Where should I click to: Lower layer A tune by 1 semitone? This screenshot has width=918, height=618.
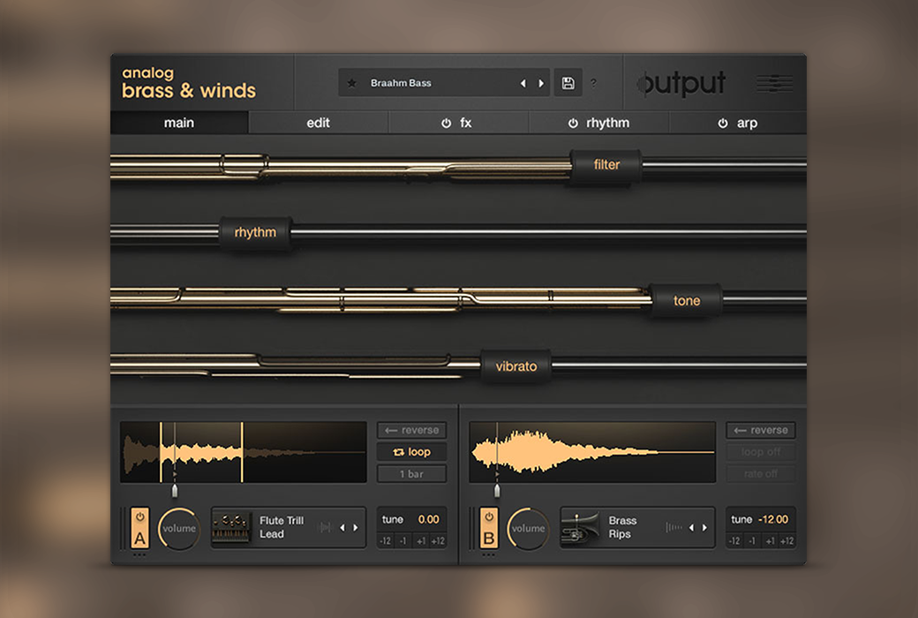tap(403, 540)
